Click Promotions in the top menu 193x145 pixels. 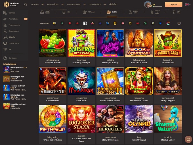click(x=53, y=5)
